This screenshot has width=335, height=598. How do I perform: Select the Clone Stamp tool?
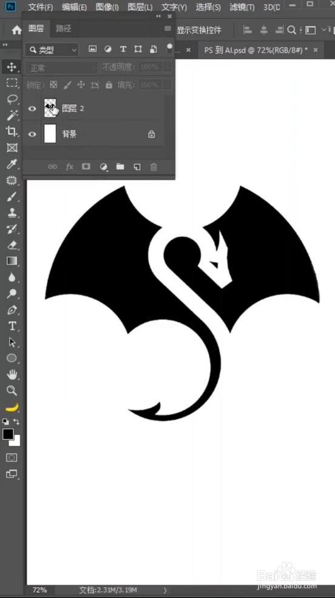pyautogui.click(x=12, y=213)
